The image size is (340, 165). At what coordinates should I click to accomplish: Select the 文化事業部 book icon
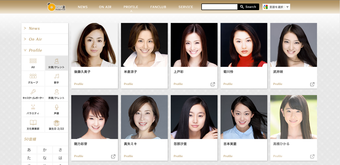(33, 123)
